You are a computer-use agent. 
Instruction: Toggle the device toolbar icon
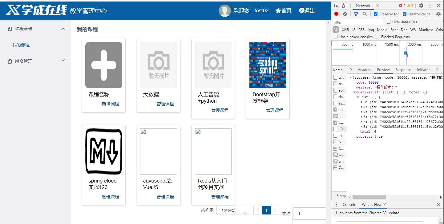tap(345, 6)
